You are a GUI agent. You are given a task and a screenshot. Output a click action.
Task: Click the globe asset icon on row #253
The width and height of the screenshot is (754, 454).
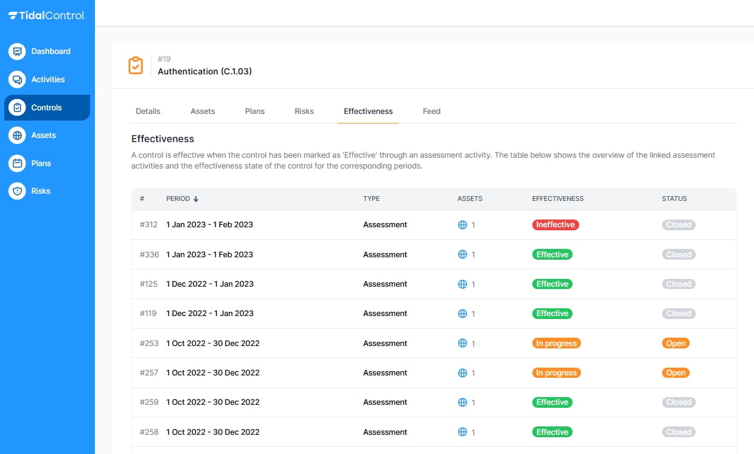(x=463, y=343)
